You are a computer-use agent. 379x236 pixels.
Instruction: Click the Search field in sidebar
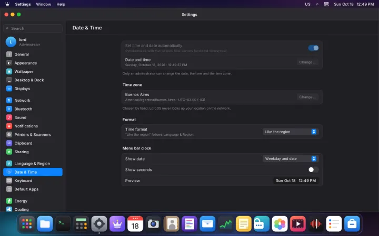(x=33, y=28)
